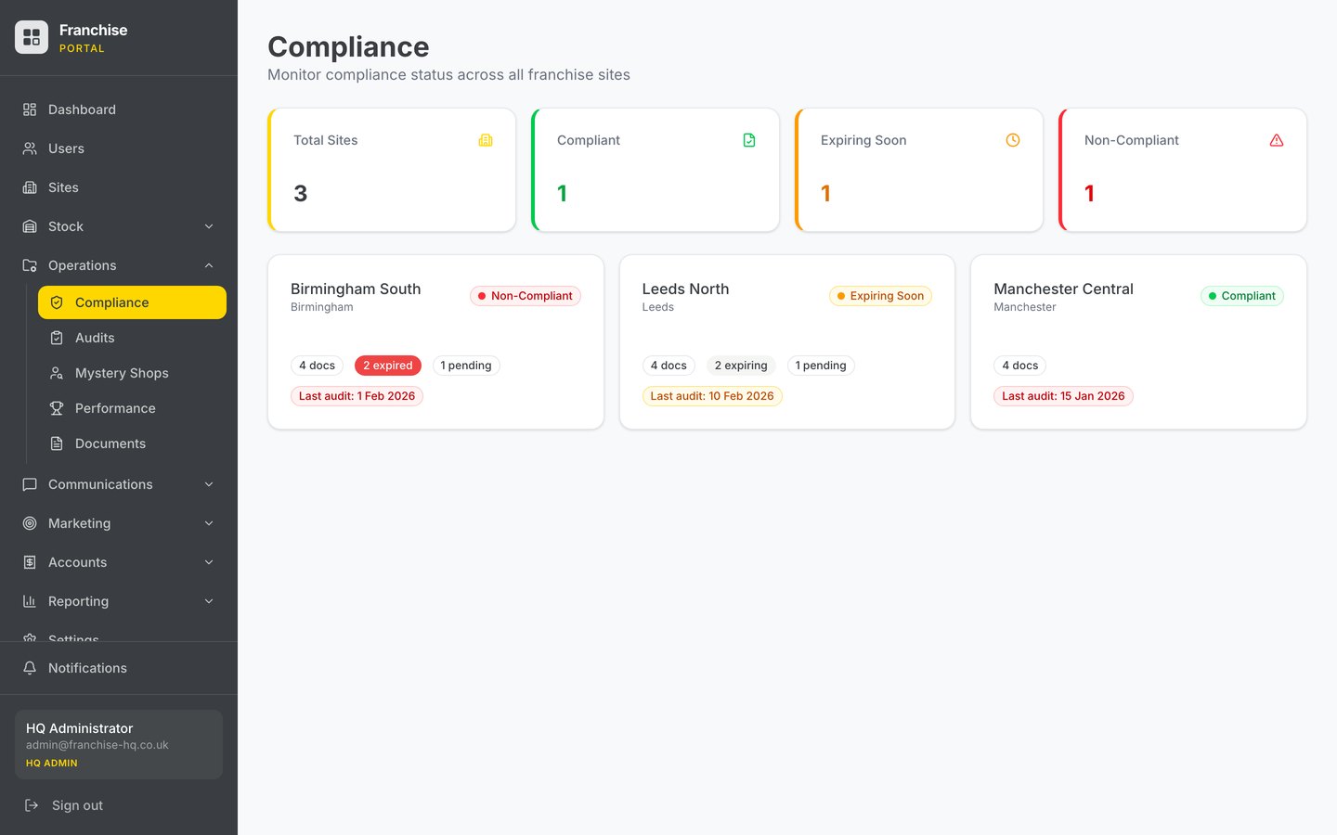Click the warning triangle on Non-Compliant card
Screen dimensions: 1337x835
pos(1277,140)
